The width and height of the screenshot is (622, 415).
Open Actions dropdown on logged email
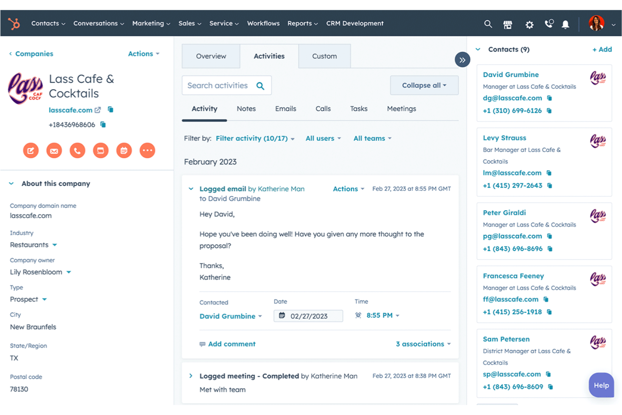[348, 189]
